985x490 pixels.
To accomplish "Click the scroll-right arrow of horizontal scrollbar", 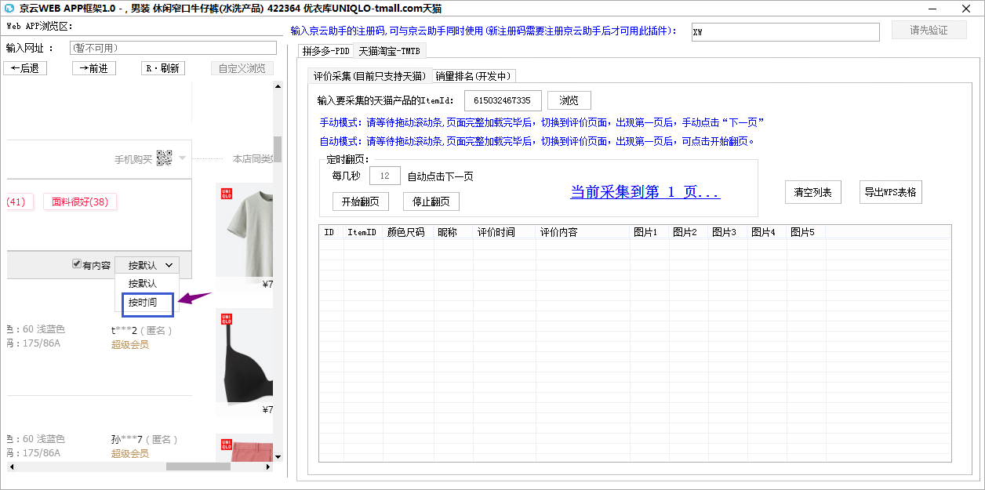I will (x=268, y=466).
